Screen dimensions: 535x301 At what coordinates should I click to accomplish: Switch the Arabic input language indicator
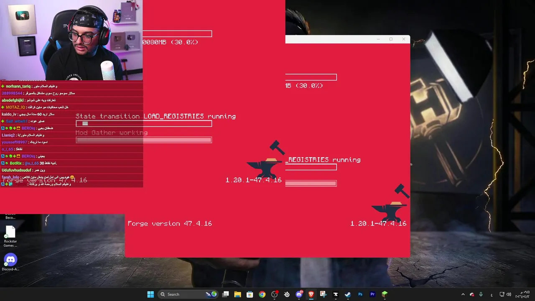pos(491,294)
